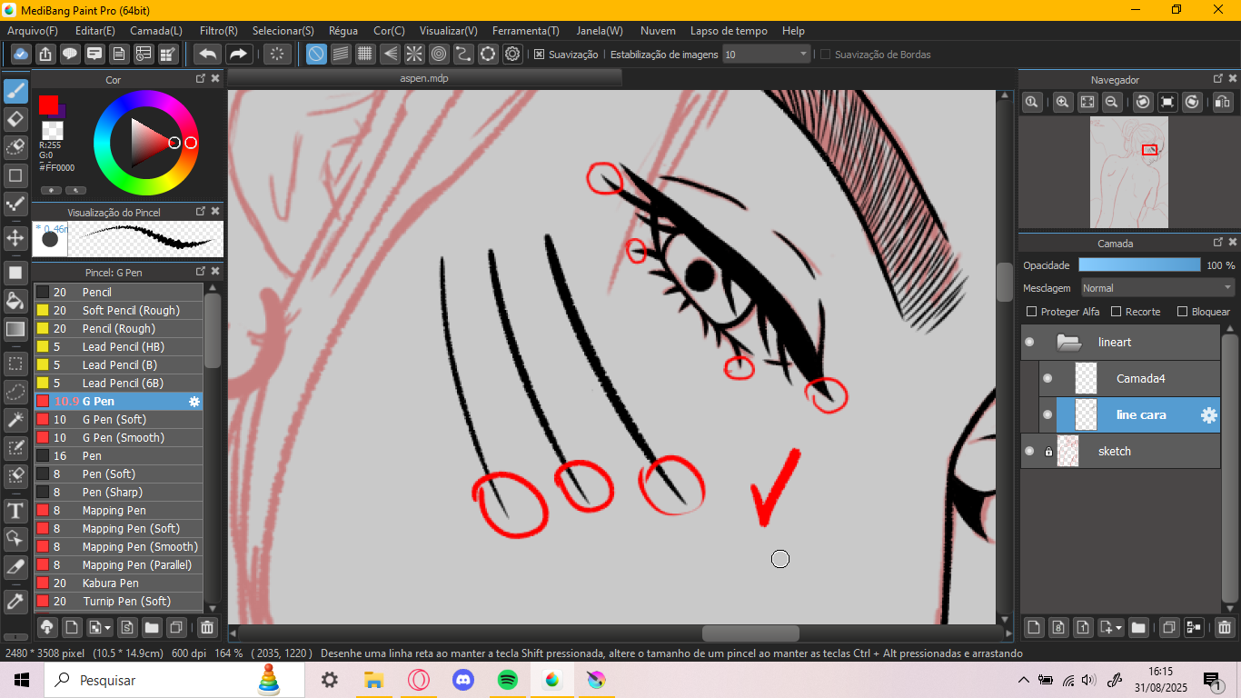Enable Suavização de Bordas

pyautogui.click(x=824, y=55)
